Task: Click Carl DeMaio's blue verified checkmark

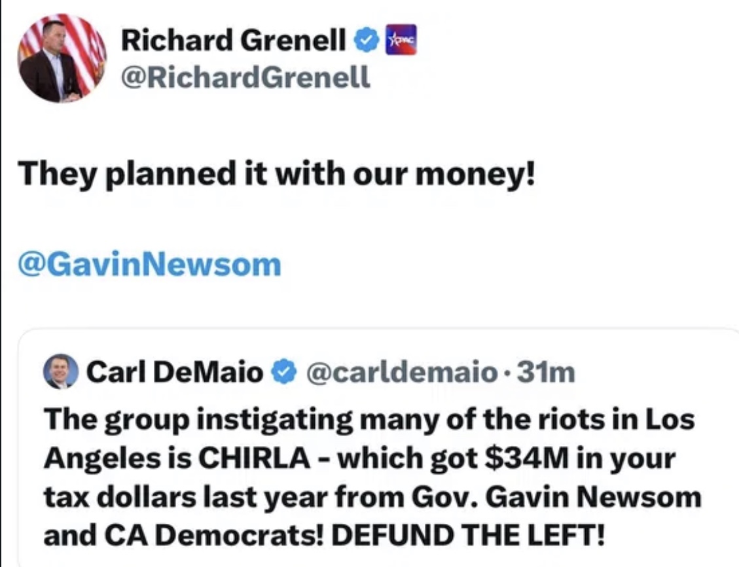Action: (281, 373)
